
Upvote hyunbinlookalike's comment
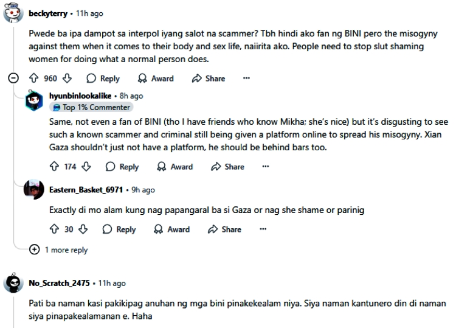(x=54, y=167)
